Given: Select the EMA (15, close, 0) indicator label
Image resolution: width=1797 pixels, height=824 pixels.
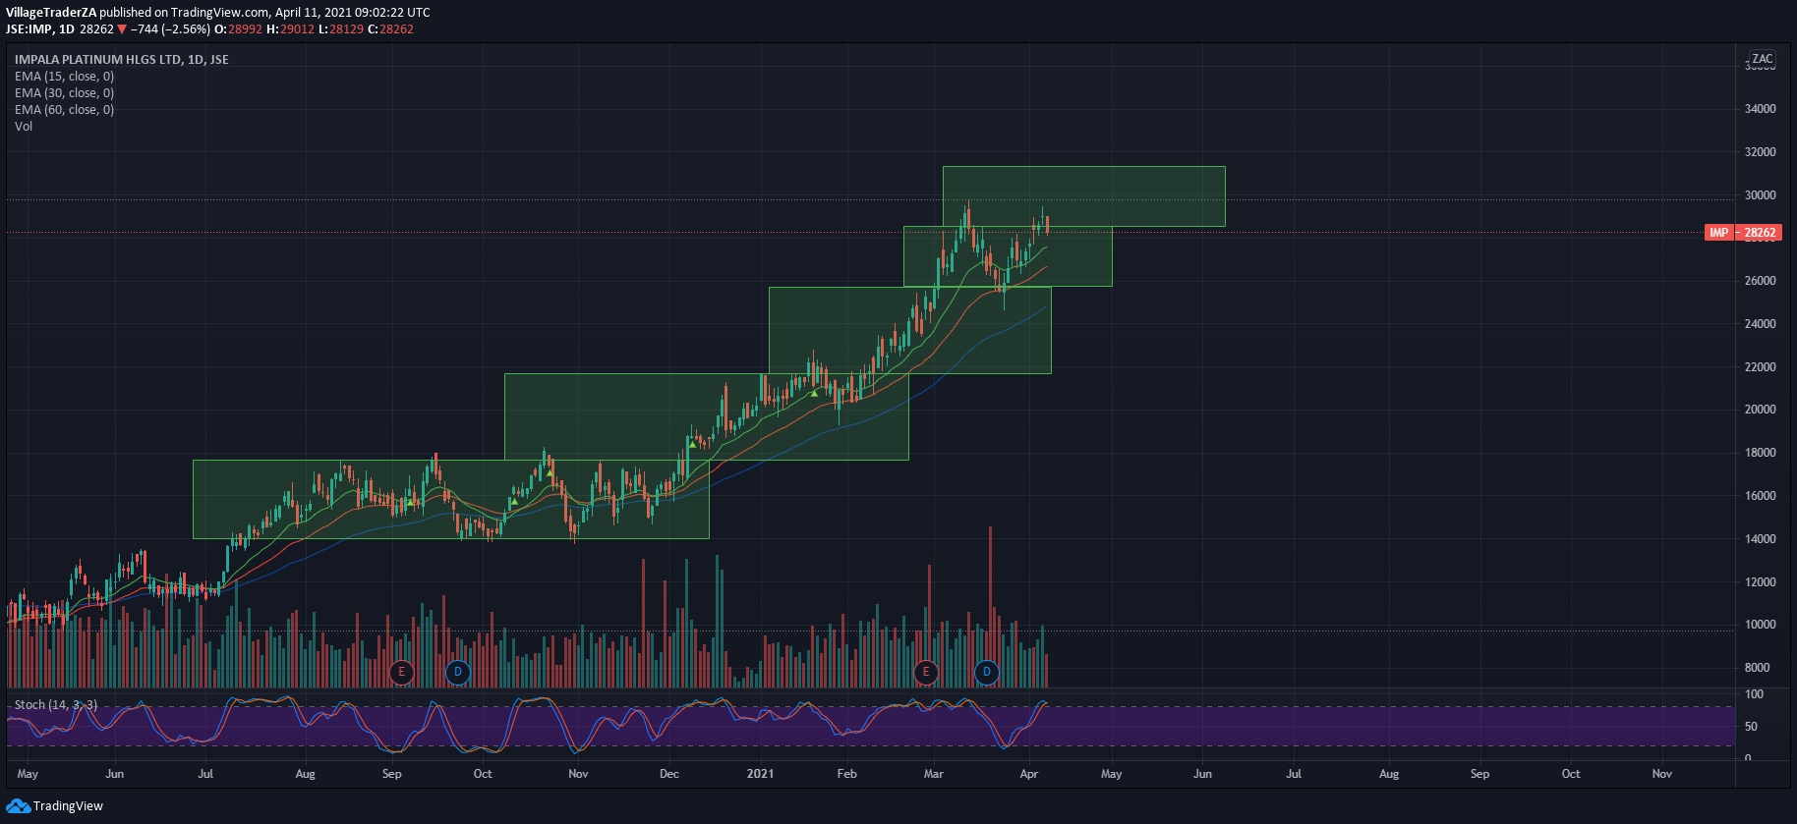Looking at the screenshot, I should tap(64, 77).
